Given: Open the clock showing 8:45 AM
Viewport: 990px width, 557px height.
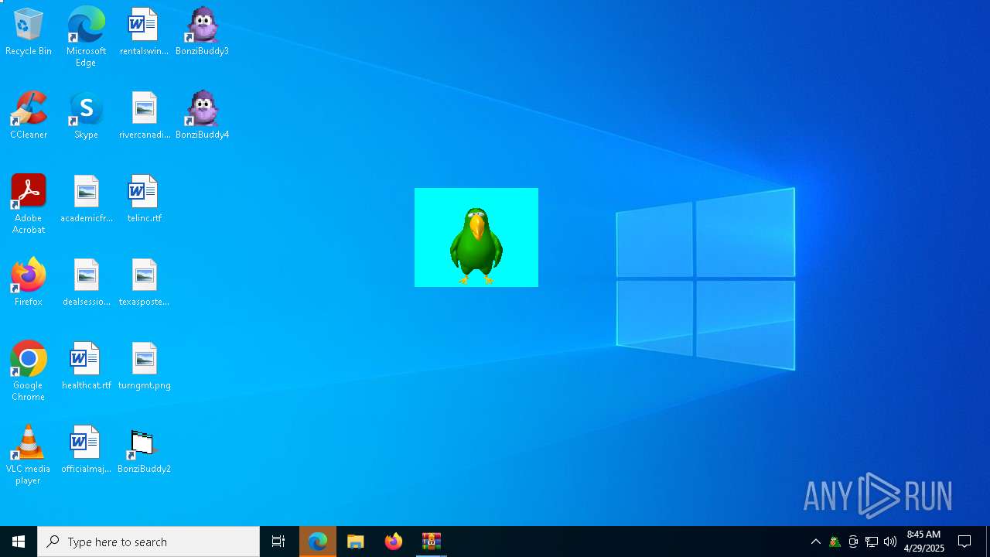Looking at the screenshot, I should 924,542.
